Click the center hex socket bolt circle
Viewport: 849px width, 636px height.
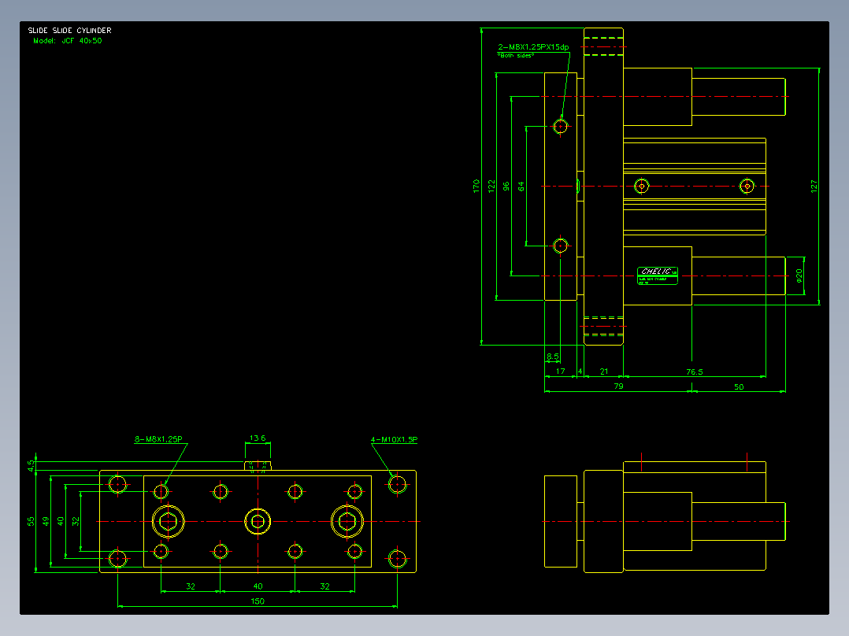pyautogui.click(x=258, y=522)
